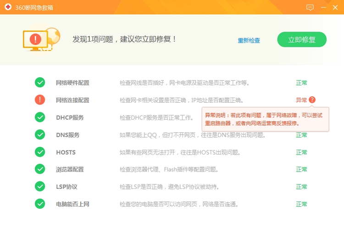Click the 正常 status for DNS服务

(301, 135)
